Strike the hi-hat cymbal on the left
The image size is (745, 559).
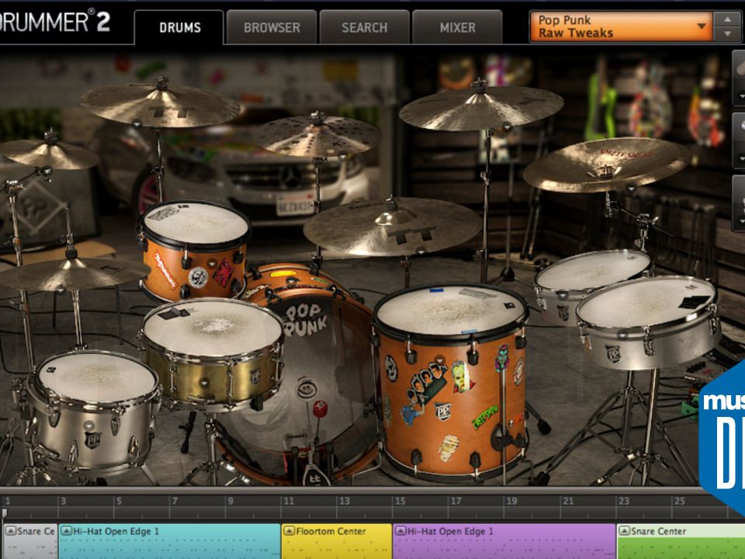coord(72,274)
